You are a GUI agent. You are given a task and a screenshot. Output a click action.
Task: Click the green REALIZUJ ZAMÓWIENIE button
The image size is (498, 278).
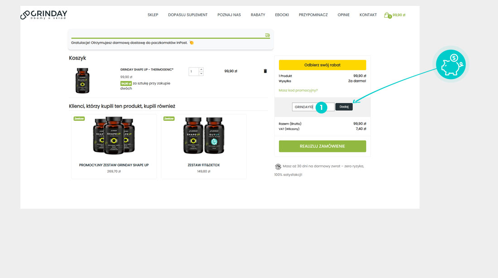click(x=322, y=146)
